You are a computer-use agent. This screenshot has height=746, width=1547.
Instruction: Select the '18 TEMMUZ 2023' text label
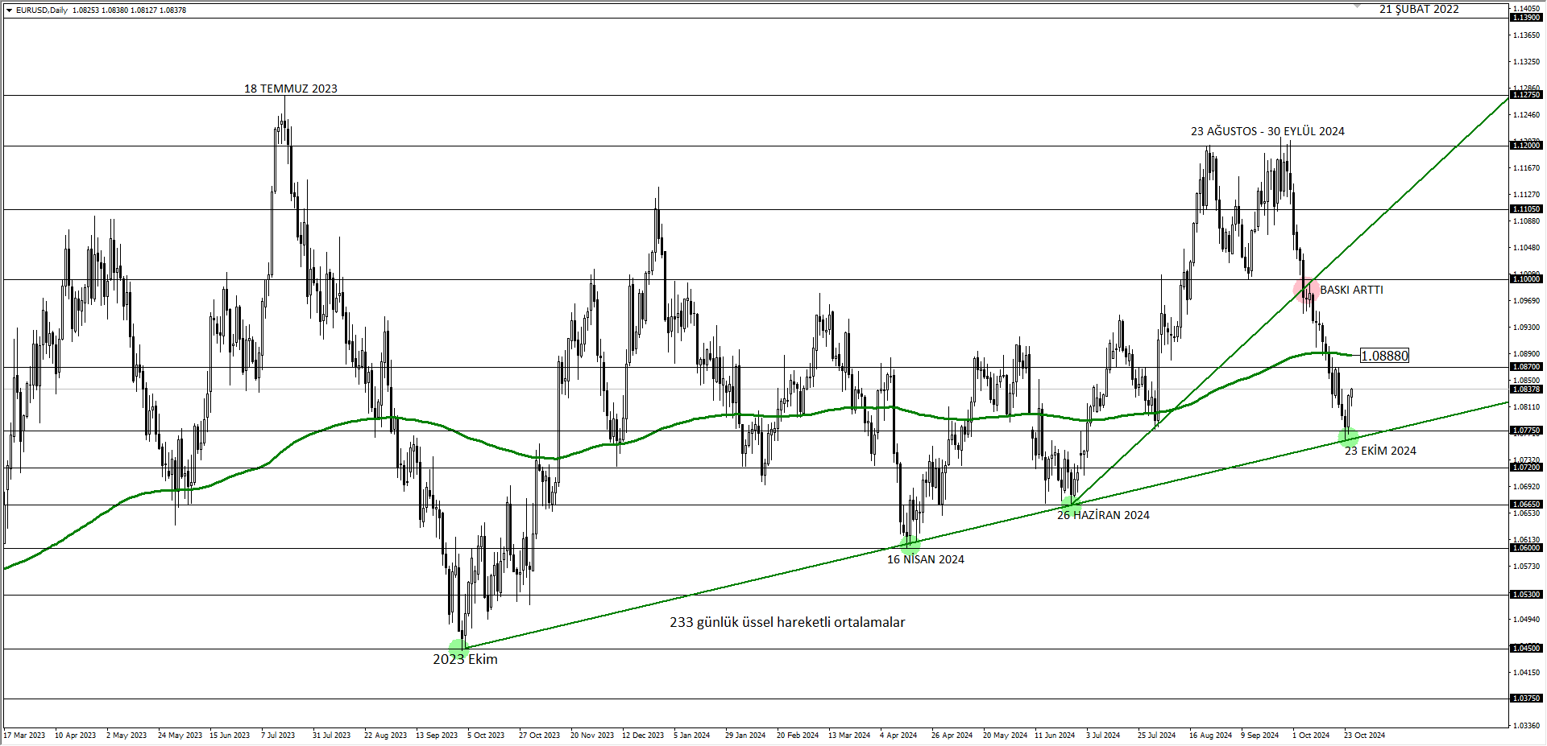pos(291,89)
